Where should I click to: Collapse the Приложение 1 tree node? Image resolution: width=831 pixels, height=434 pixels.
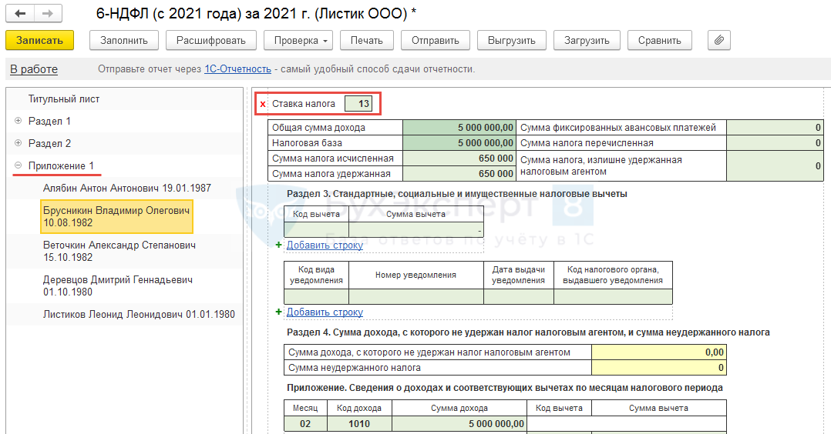click(x=18, y=165)
